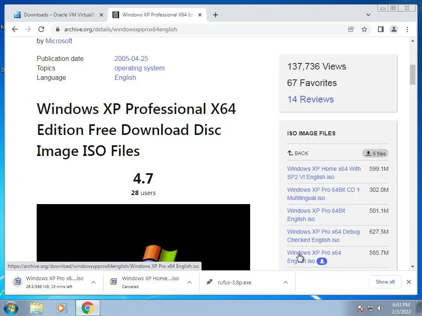Go BACK in ISO image files list
This screenshot has width=422, height=316.
(x=298, y=153)
